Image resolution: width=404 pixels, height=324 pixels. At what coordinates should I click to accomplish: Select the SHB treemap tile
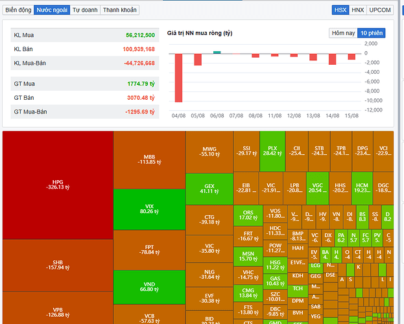click(58, 265)
